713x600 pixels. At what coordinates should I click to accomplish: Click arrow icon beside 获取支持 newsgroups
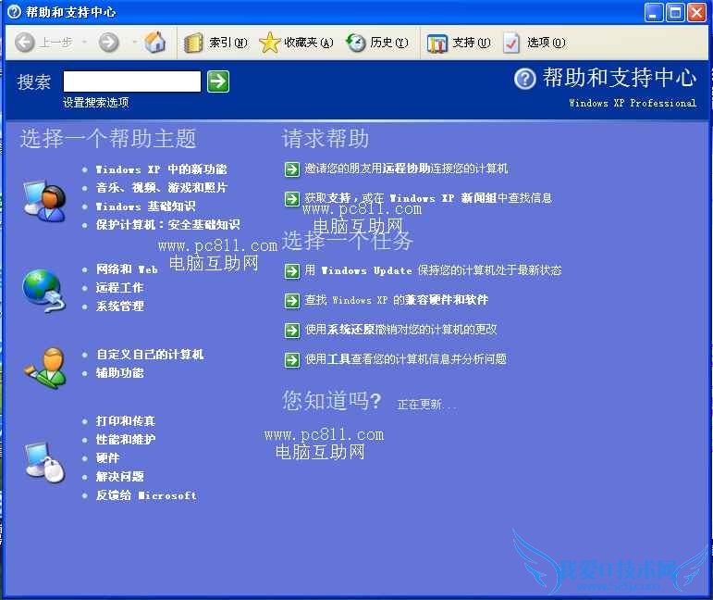point(292,199)
